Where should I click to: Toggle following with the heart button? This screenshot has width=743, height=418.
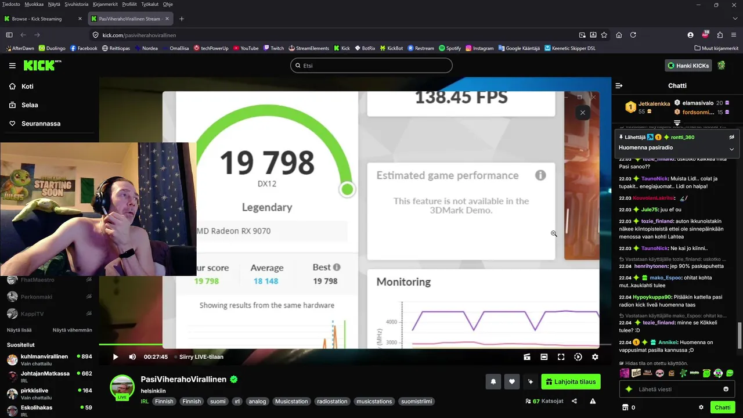(x=512, y=381)
